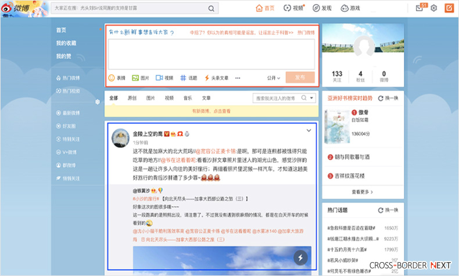Write a 头条文章 headline article
Viewport: 459px width, 276px height.
[x=216, y=78]
